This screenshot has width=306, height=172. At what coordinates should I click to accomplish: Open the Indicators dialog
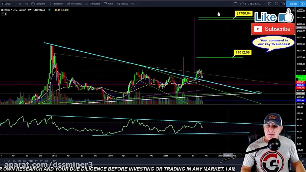coord(56,4)
